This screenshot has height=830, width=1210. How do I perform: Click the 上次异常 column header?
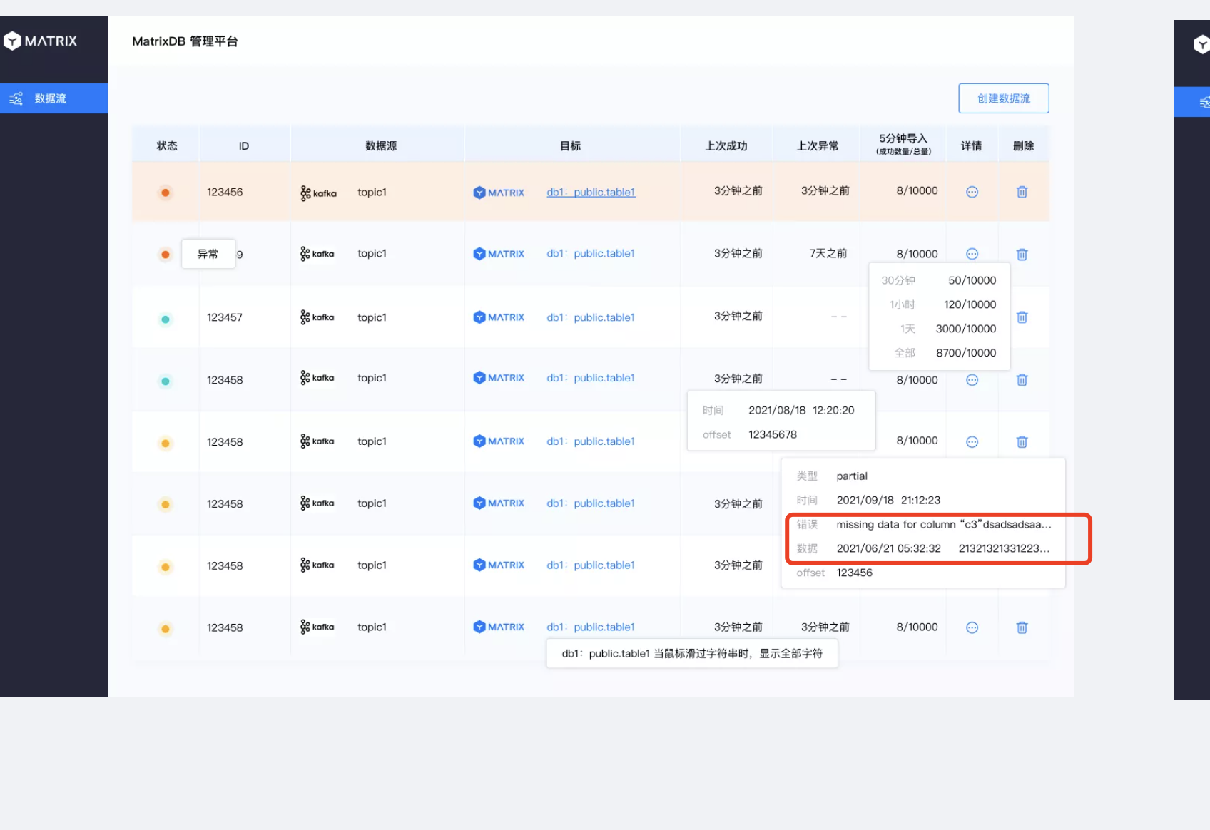[x=818, y=145]
